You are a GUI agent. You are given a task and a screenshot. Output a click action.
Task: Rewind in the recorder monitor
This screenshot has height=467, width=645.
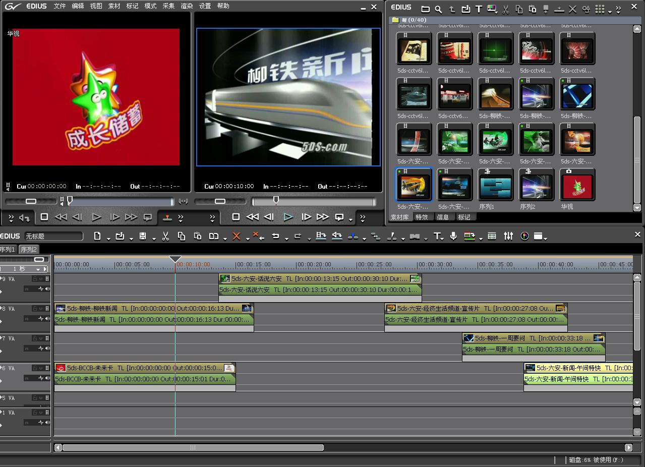coord(252,217)
